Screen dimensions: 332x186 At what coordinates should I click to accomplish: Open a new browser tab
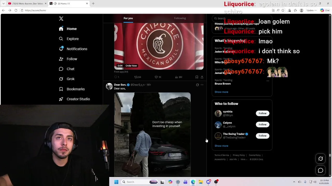pos(93,3)
